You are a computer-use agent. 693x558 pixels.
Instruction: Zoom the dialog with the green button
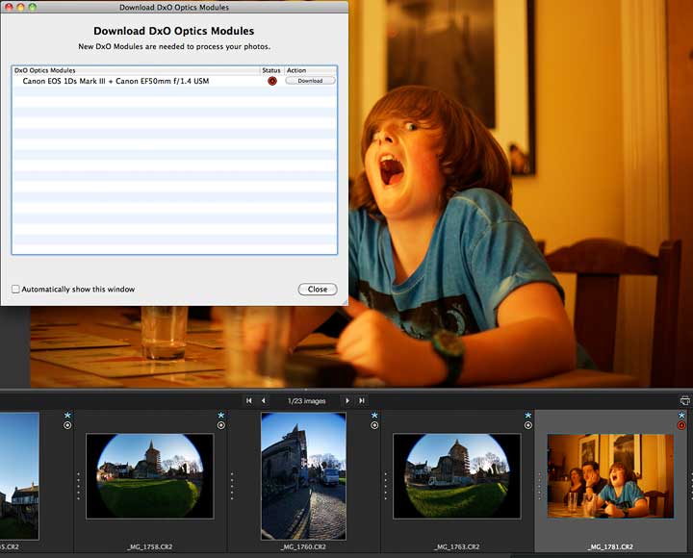click(x=33, y=7)
